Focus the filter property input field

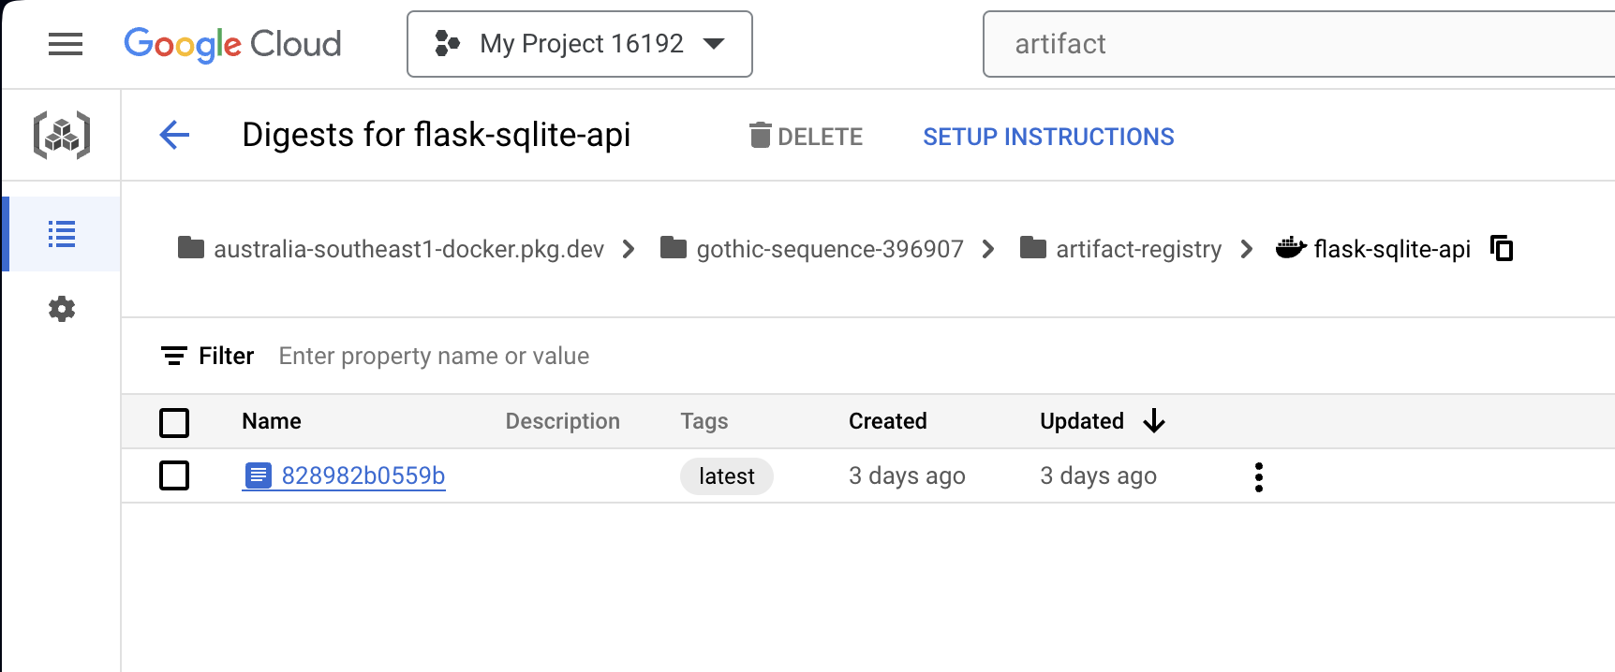coord(434,357)
